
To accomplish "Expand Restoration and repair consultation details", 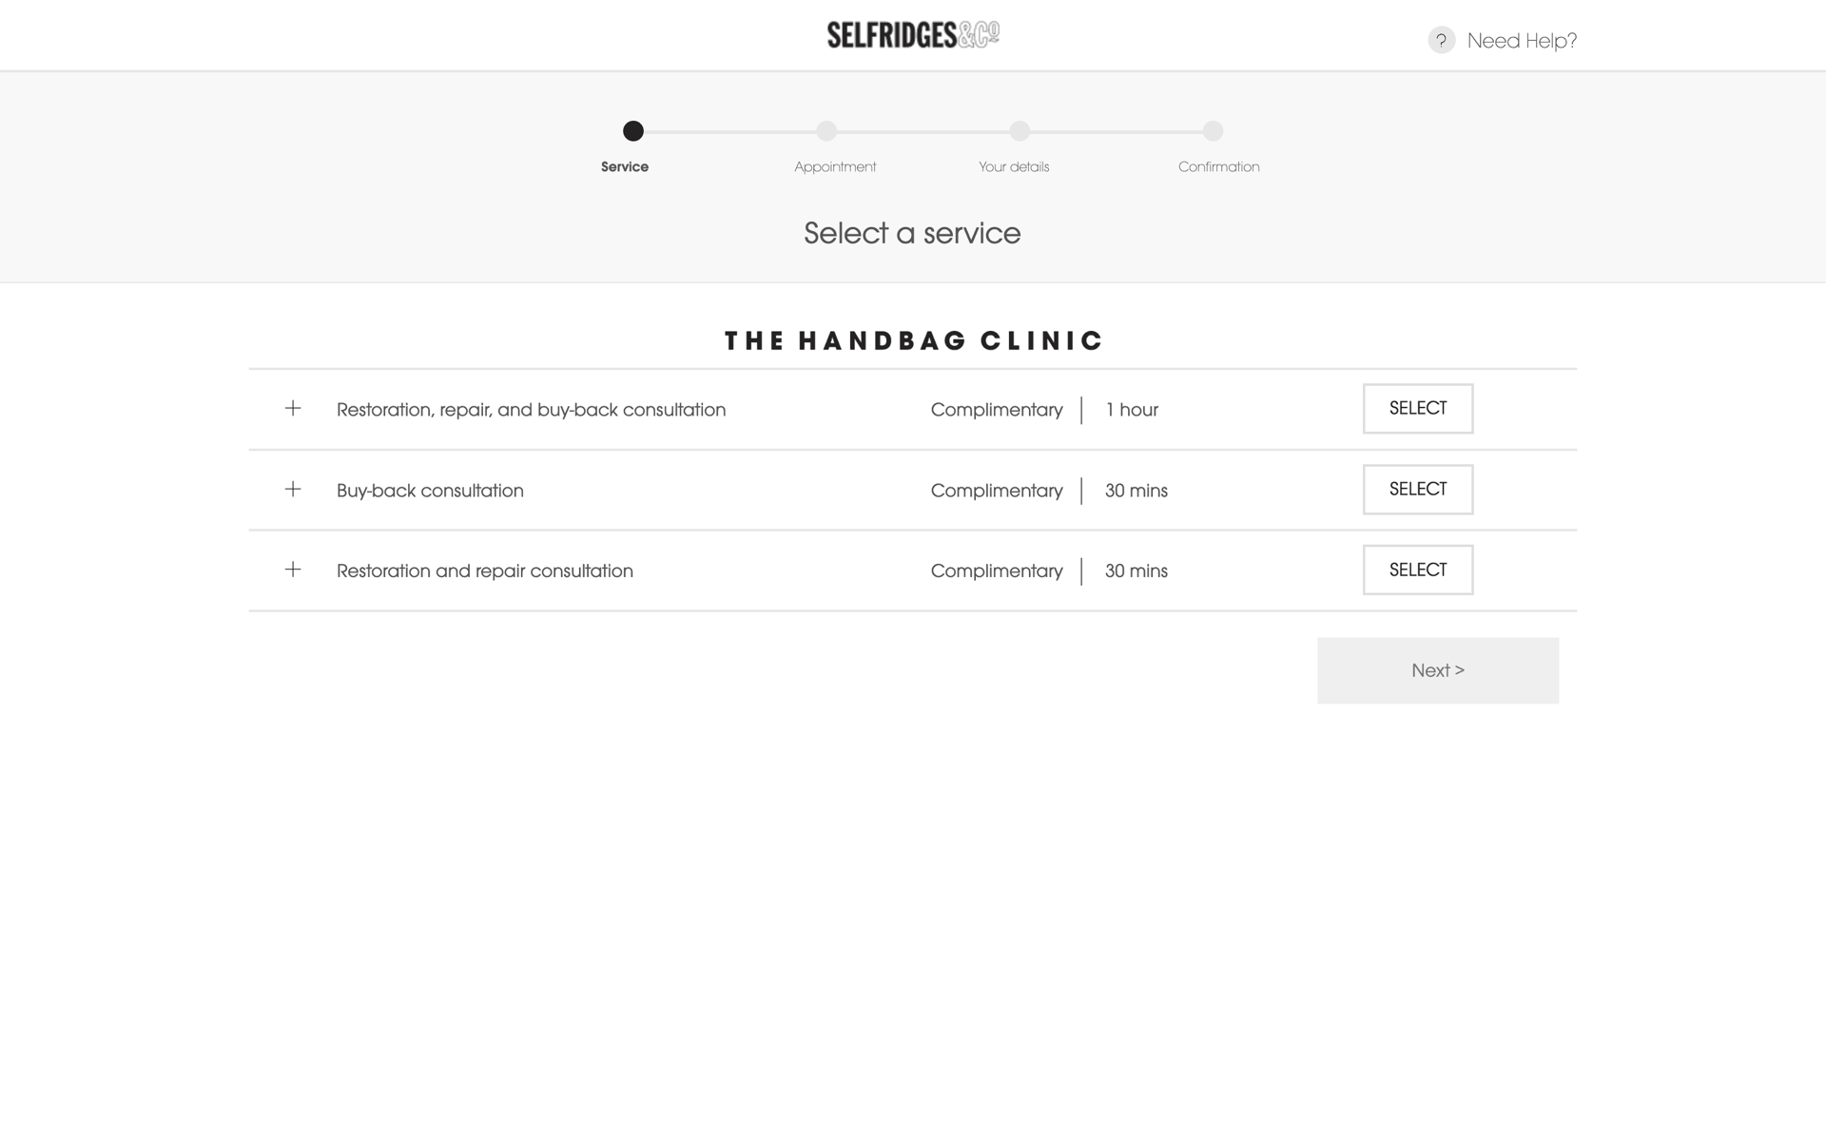I will click(x=293, y=570).
